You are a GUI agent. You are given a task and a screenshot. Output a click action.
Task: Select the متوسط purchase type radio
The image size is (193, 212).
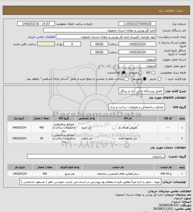click(x=145, y=79)
